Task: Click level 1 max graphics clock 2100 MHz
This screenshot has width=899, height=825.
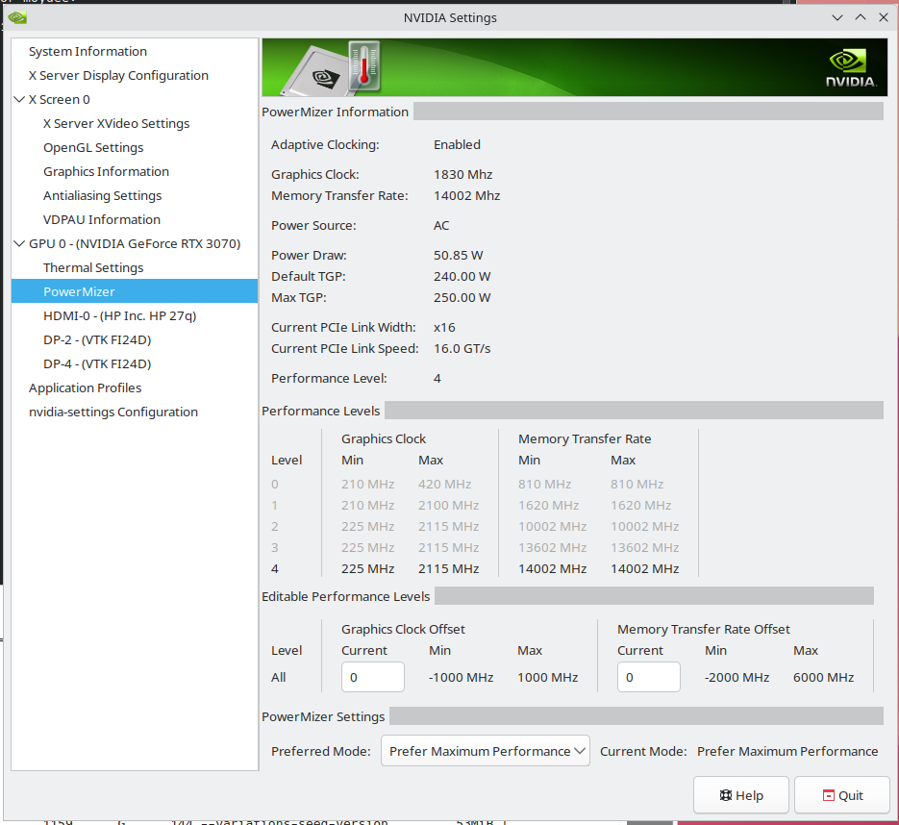Action: (x=448, y=505)
